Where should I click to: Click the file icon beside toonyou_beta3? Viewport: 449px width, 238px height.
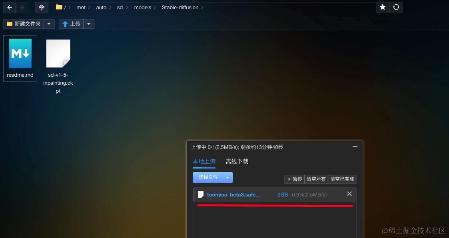pyautogui.click(x=201, y=194)
